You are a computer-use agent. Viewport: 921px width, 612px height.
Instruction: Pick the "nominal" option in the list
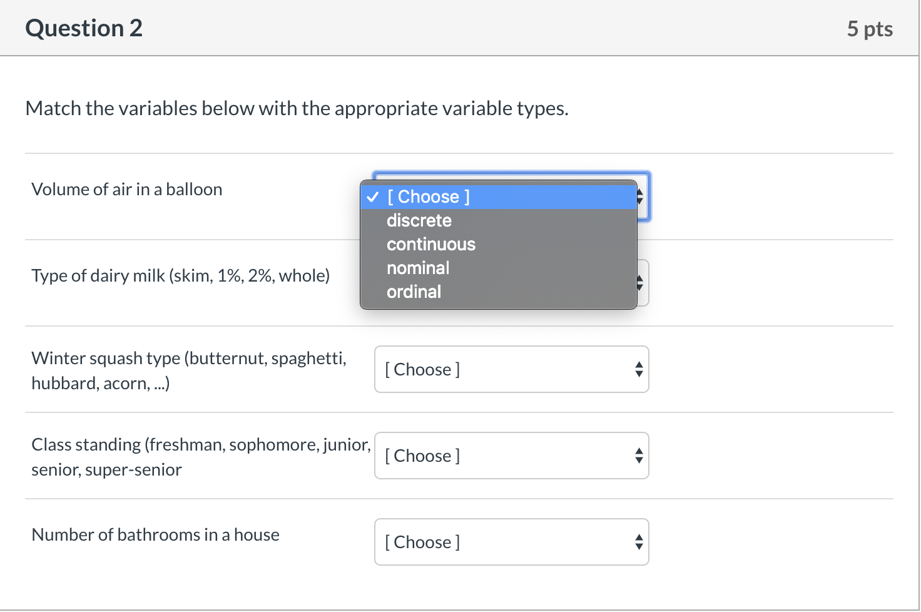point(418,268)
